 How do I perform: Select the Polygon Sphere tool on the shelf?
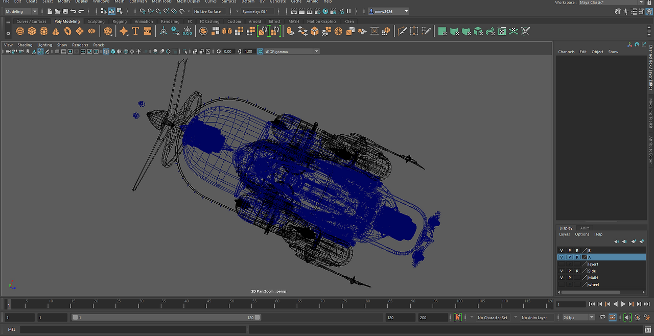click(19, 31)
